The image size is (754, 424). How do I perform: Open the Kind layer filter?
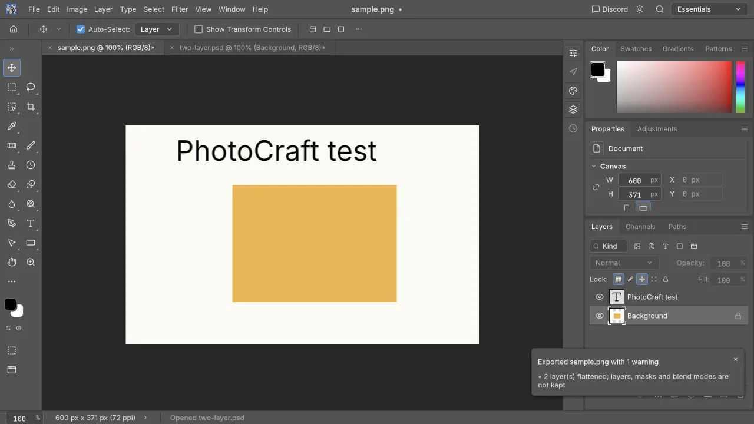(x=609, y=246)
